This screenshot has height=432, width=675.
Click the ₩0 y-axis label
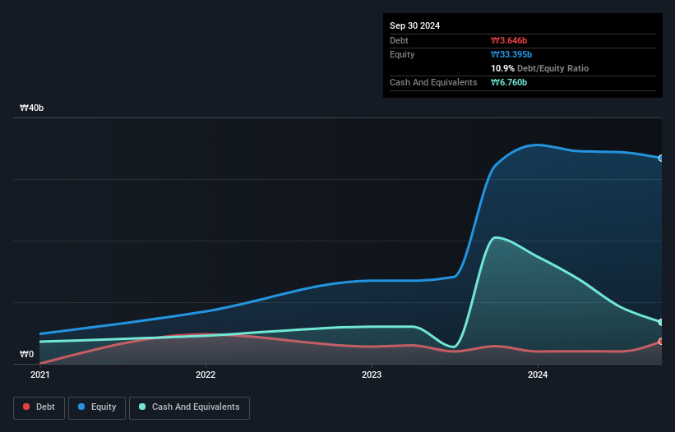[x=26, y=354]
